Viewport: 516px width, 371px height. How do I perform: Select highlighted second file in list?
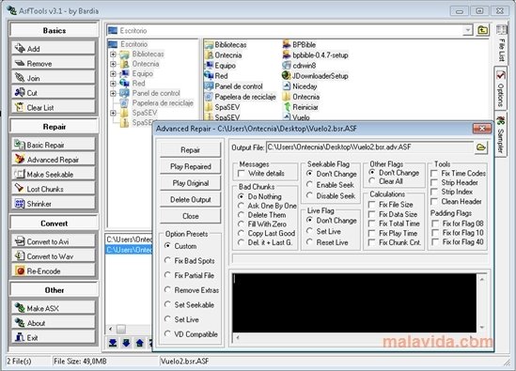tap(130, 250)
